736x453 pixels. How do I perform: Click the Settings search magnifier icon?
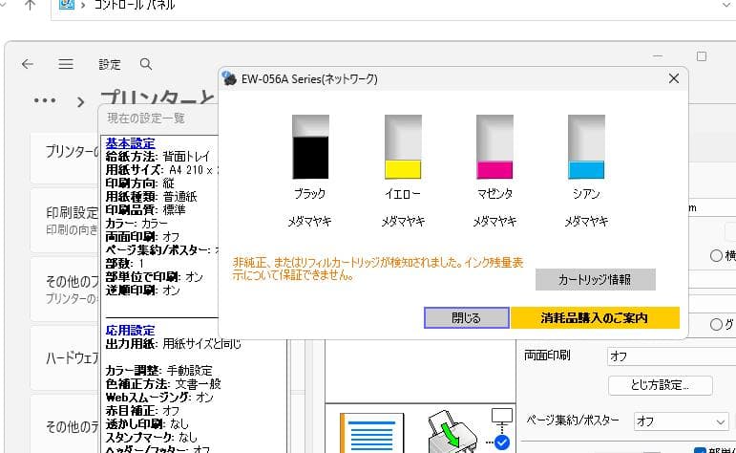point(146,64)
